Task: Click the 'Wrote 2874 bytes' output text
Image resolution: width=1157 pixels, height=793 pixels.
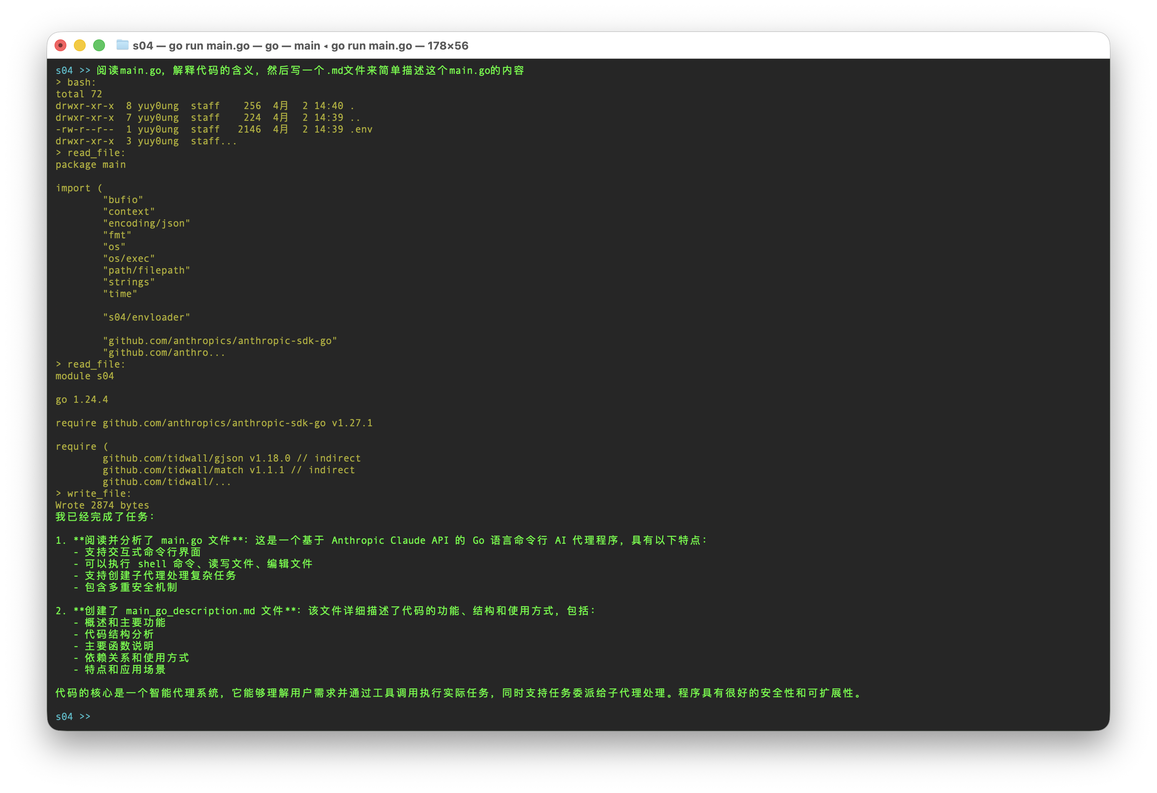Action: pos(102,505)
